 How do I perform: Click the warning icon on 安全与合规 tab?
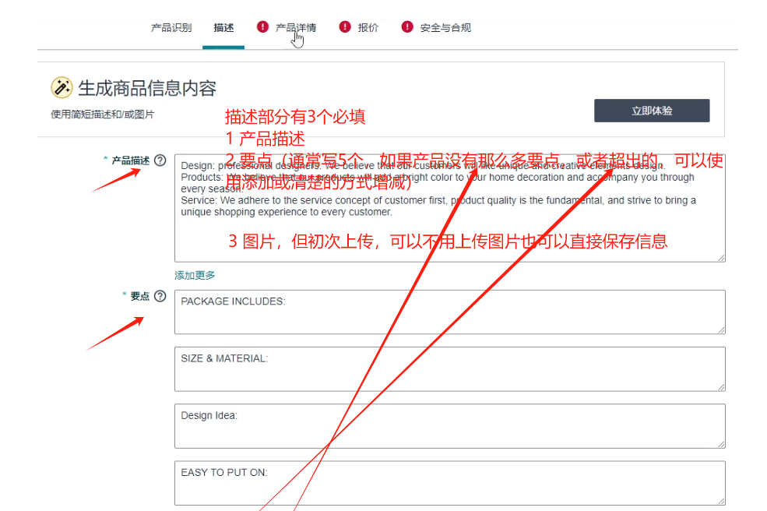pyautogui.click(x=406, y=26)
